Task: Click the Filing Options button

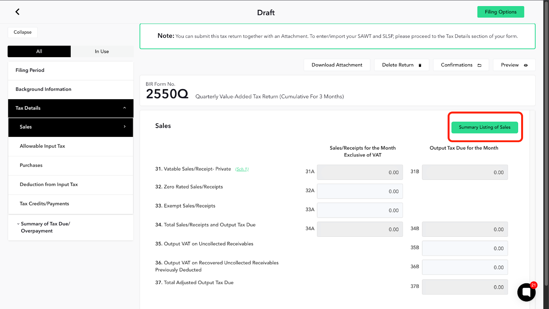Action: pyautogui.click(x=501, y=12)
